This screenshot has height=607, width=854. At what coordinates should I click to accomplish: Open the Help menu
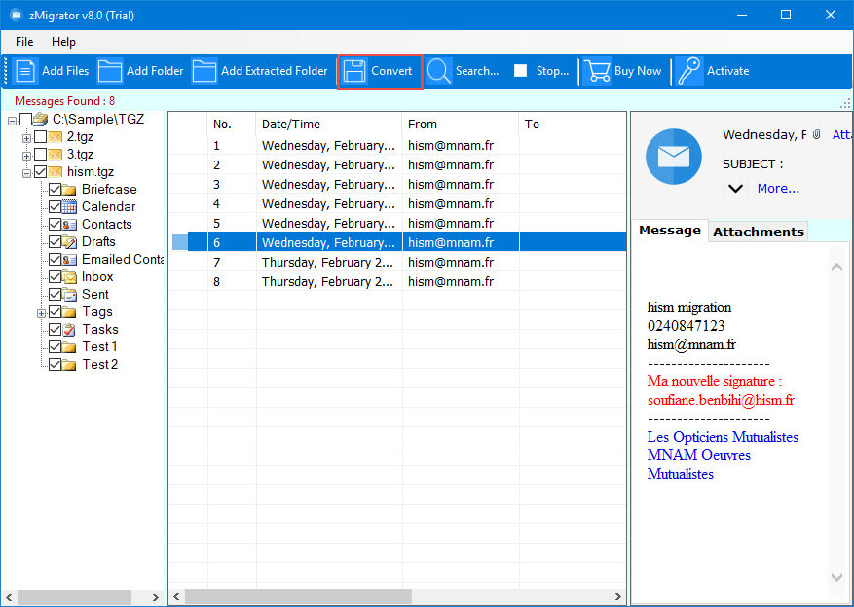point(63,42)
